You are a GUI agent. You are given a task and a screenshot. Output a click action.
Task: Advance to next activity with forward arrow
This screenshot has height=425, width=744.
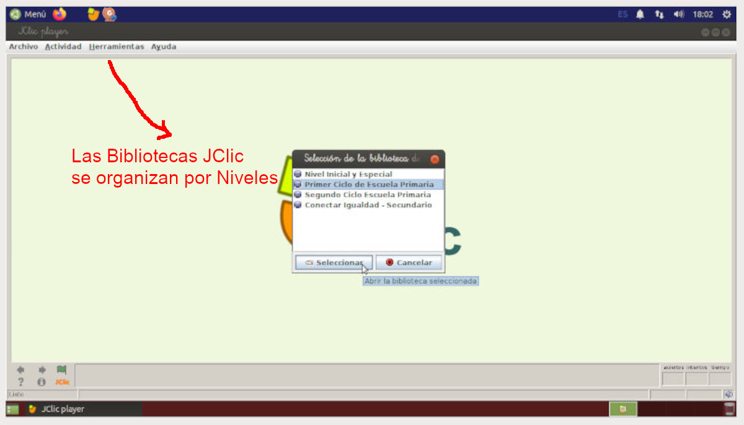tap(42, 369)
